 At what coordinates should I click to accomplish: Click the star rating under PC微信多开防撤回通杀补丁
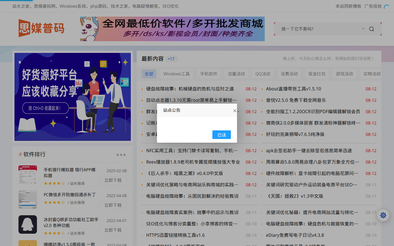coord(54,202)
